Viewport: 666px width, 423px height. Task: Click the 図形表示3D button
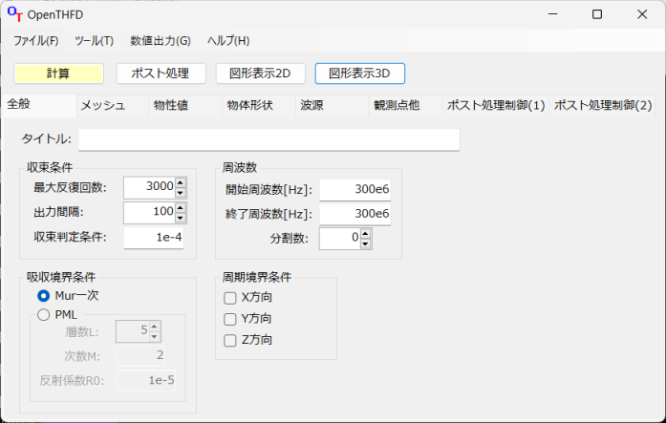[359, 74]
